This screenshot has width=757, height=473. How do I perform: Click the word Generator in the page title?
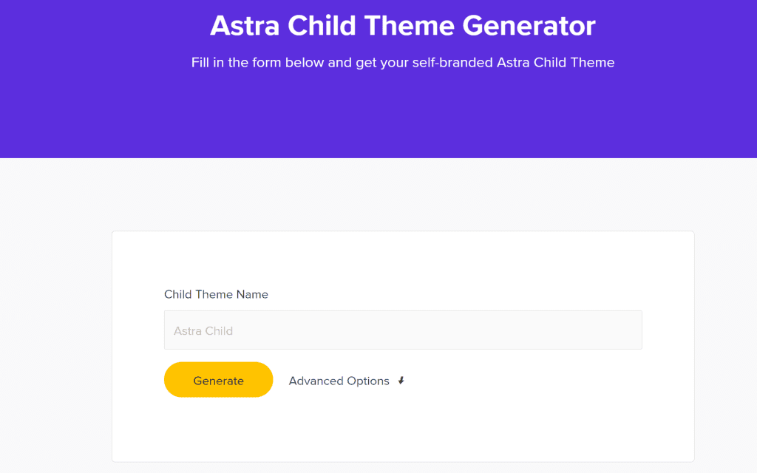(x=529, y=26)
